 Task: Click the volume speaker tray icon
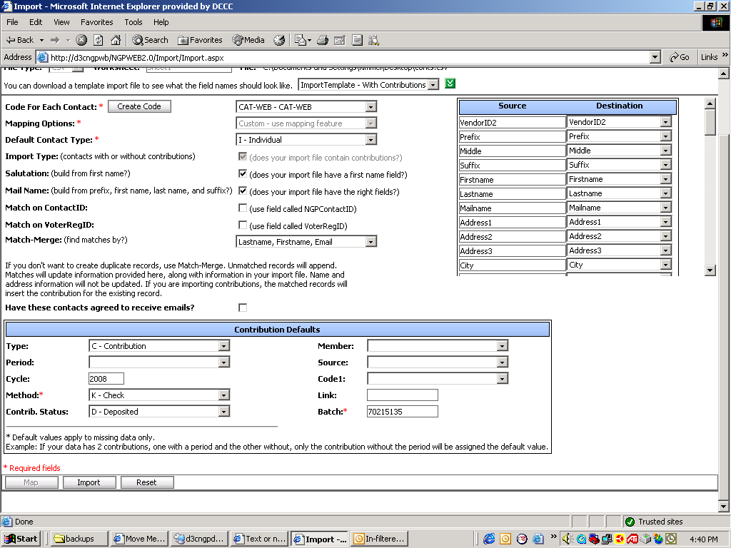568,539
